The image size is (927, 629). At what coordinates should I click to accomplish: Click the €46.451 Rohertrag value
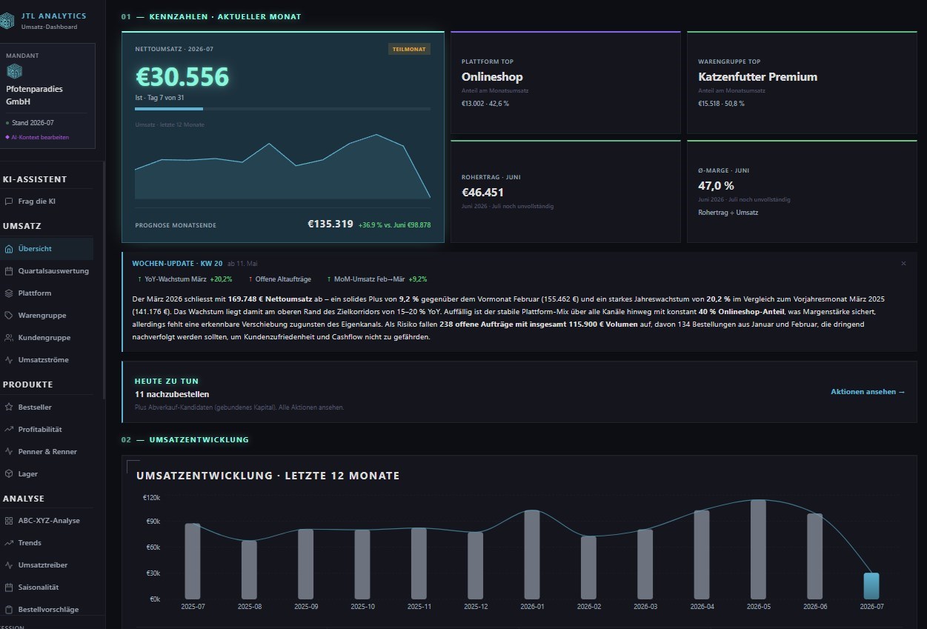pos(482,193)
